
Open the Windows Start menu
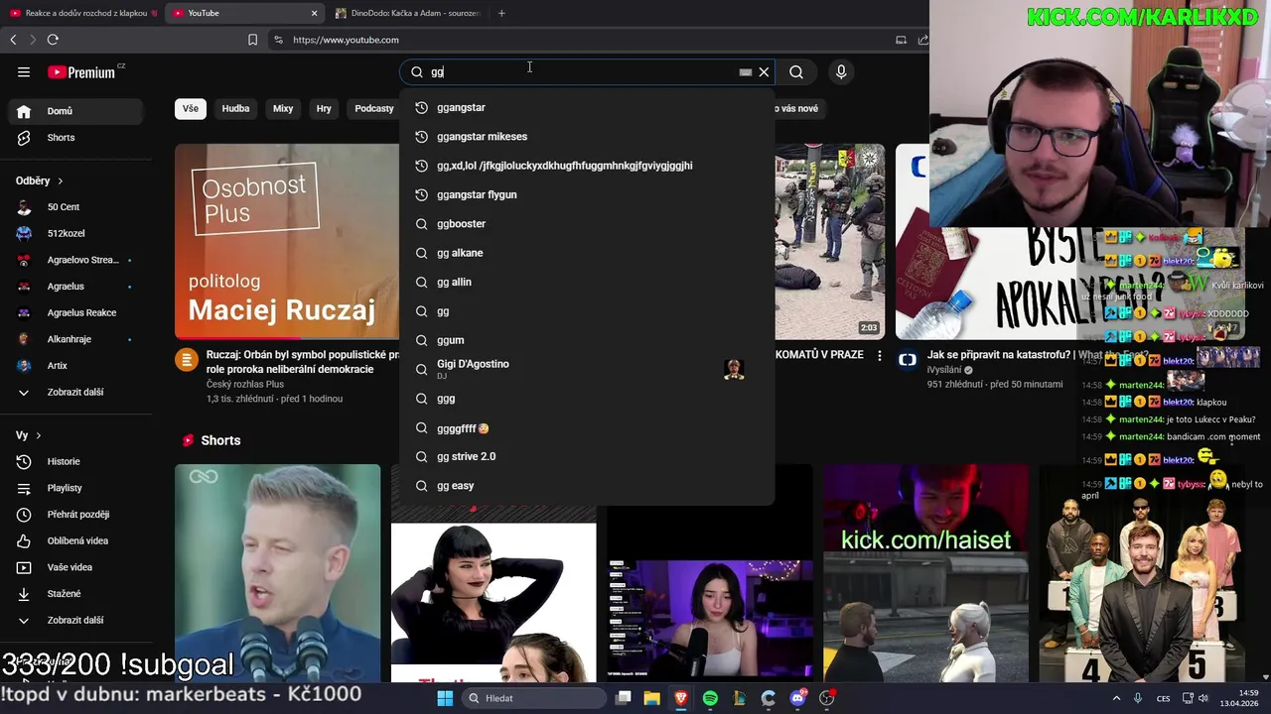click(445, 698)
